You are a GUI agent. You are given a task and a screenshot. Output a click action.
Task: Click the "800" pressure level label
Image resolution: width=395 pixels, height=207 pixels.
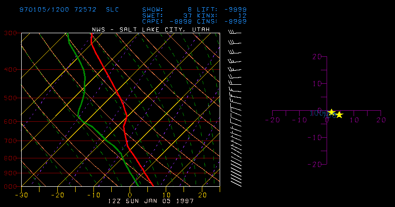click(x=10, y=158)
